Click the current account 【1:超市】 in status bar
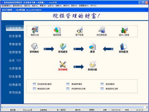This screenshot has height=112, width=149. pyautogui.click(x=61, y=110)
